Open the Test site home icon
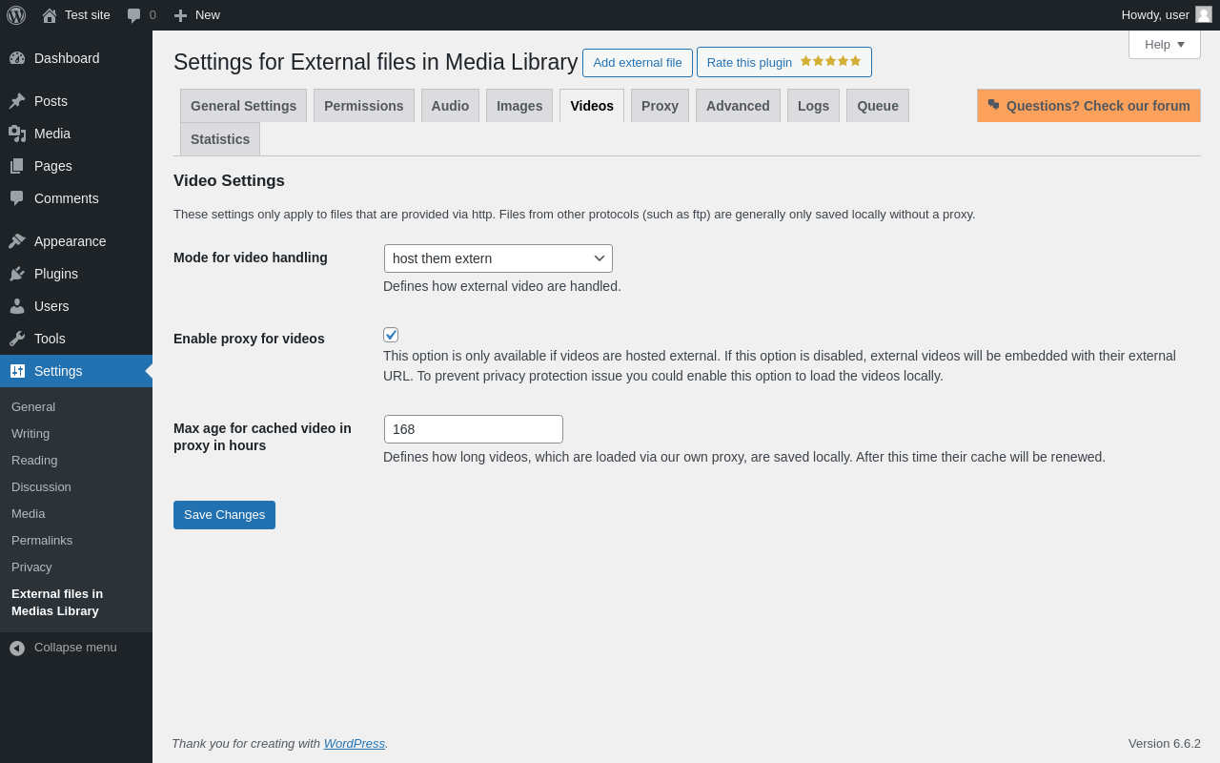Viewport: 1220px width, 763px height. click(50, 15)
